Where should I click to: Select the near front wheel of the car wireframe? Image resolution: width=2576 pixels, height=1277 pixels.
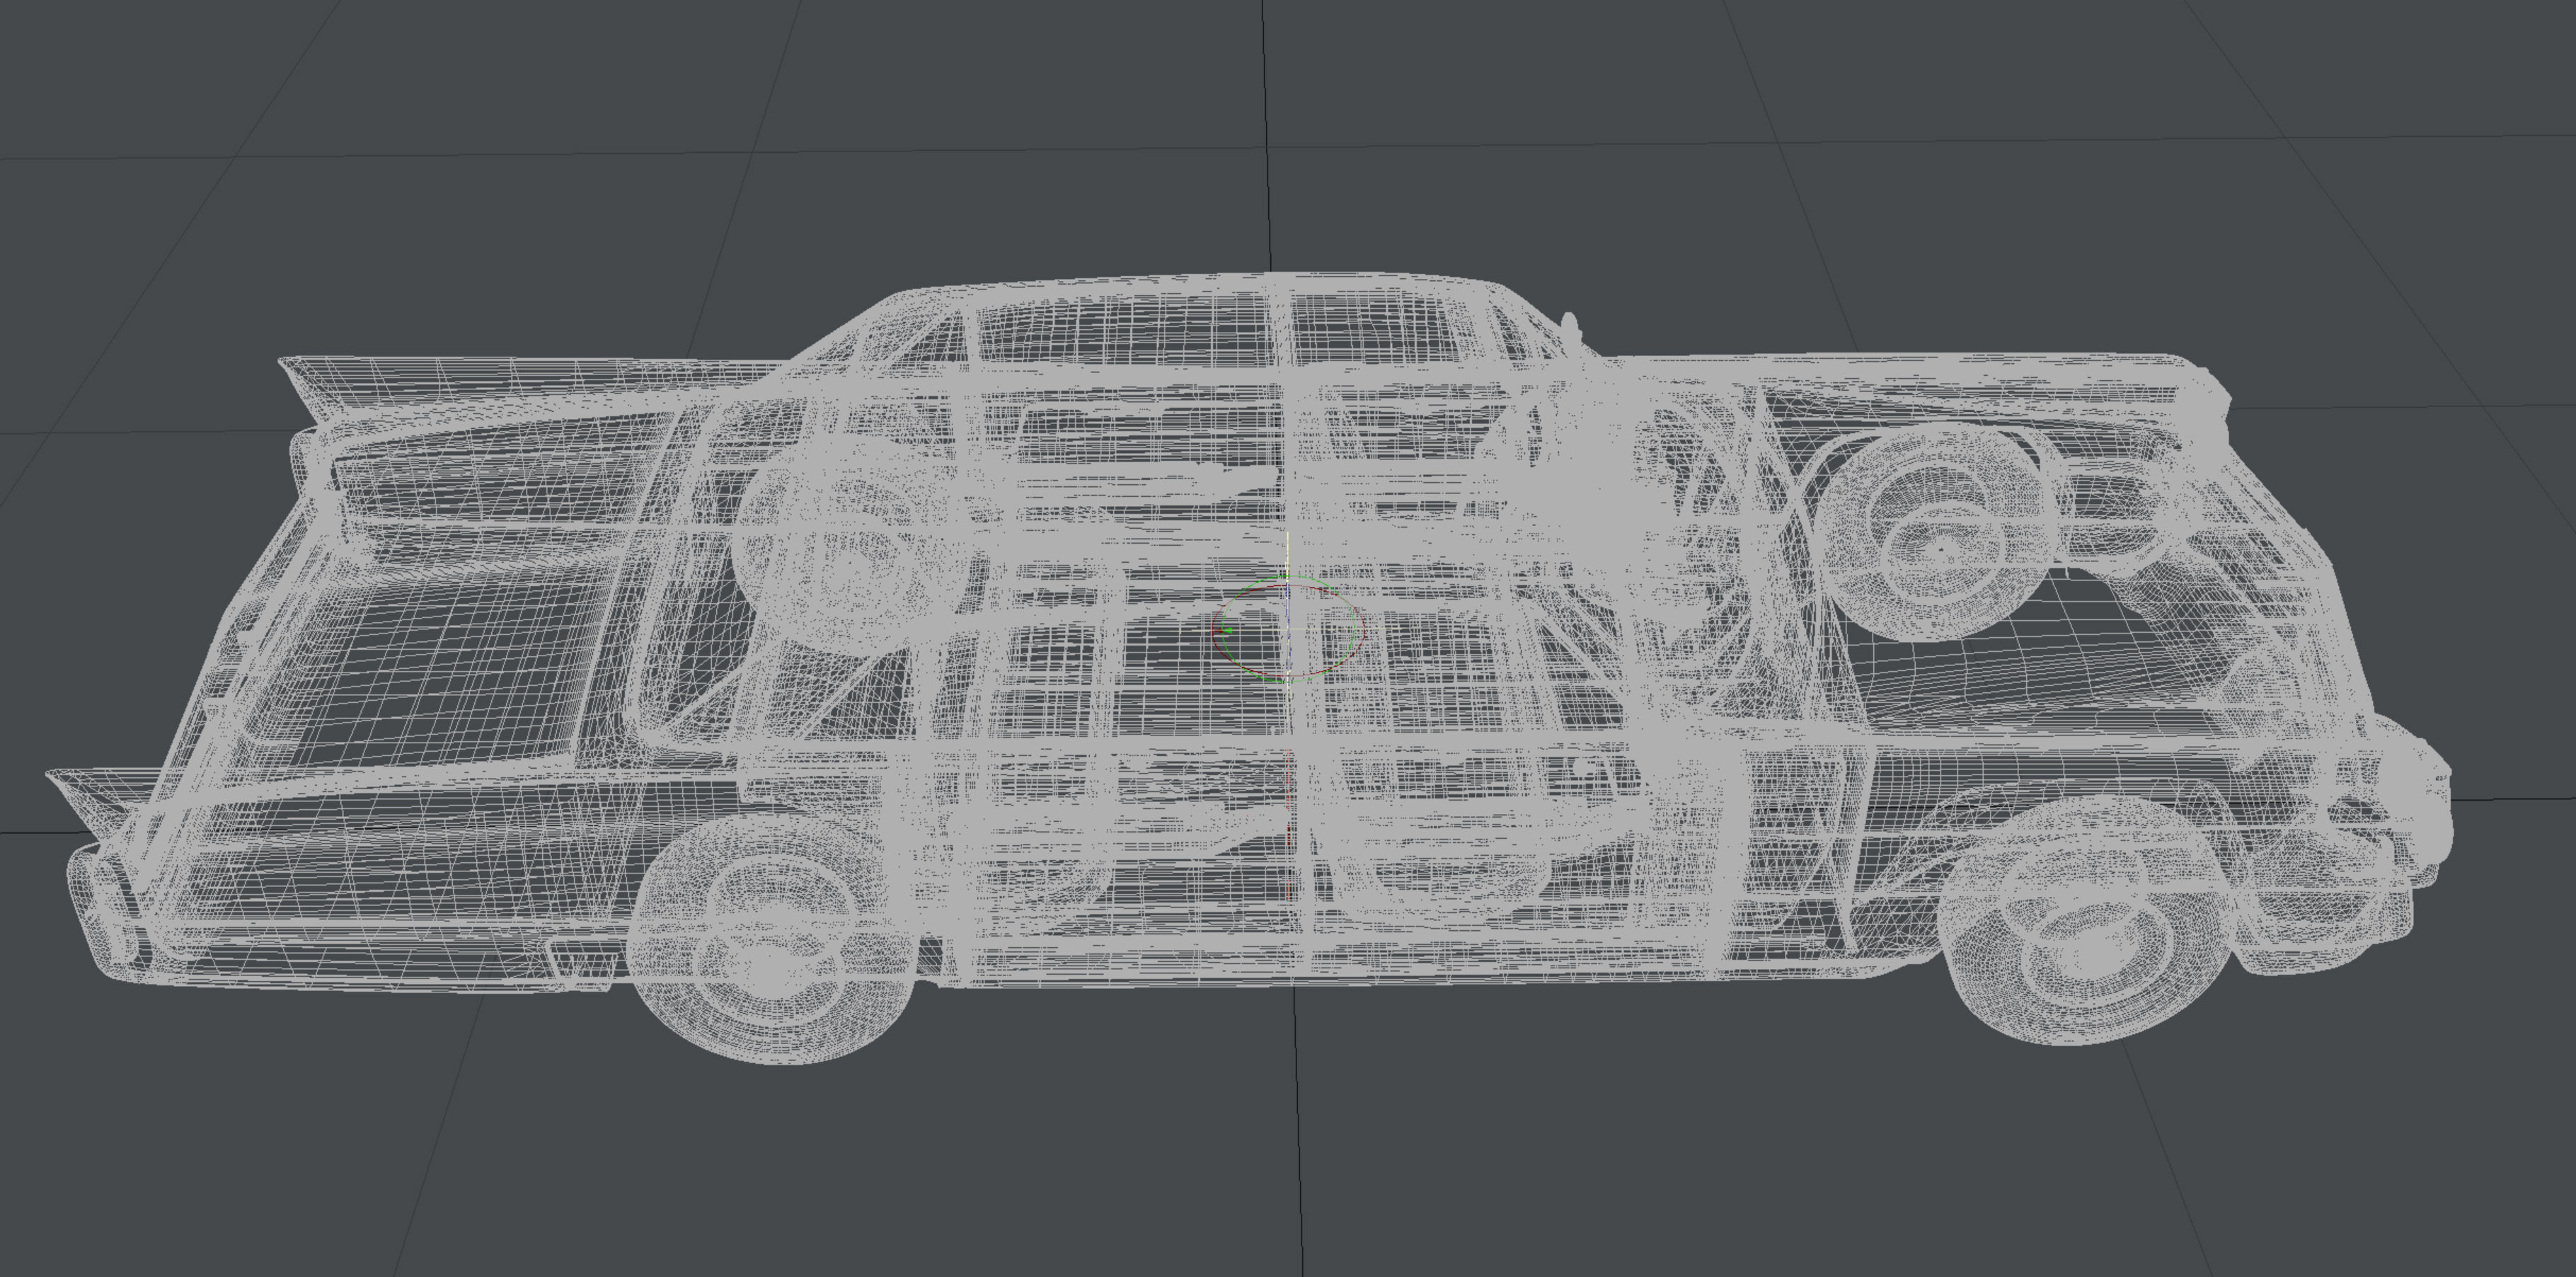click(x=2085, y=921)
